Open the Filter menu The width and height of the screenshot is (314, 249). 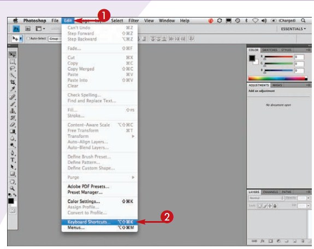click(x=134, y=21)
